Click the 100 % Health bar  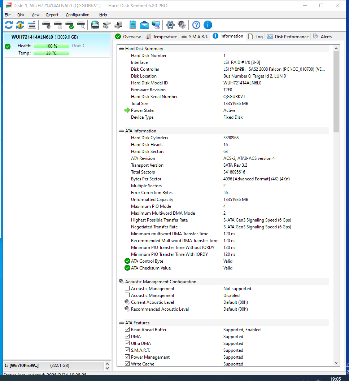tap(51, 46)
